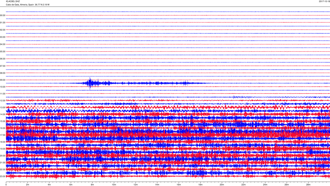Select the '22:30' time label

coord(3,169)
